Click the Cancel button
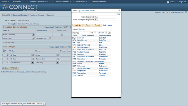 click(97, 25)
